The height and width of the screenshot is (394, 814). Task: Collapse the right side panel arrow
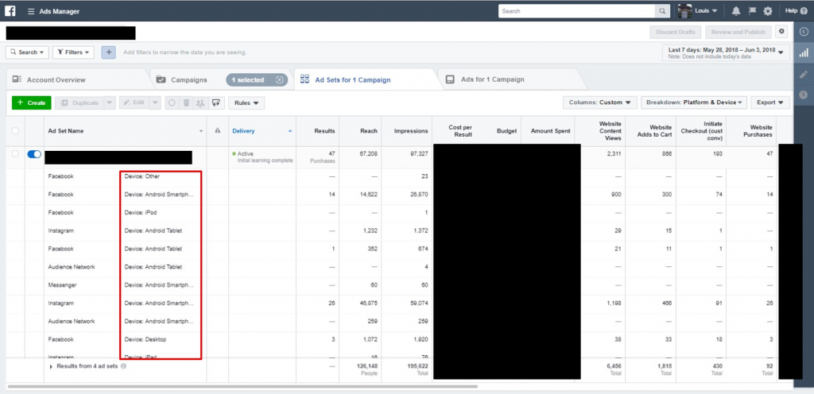coord(804,32)
